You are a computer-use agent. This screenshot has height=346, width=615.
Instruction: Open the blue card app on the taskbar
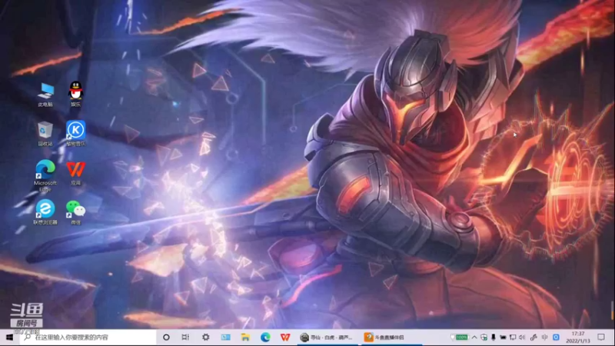click(x=225, y=338)
